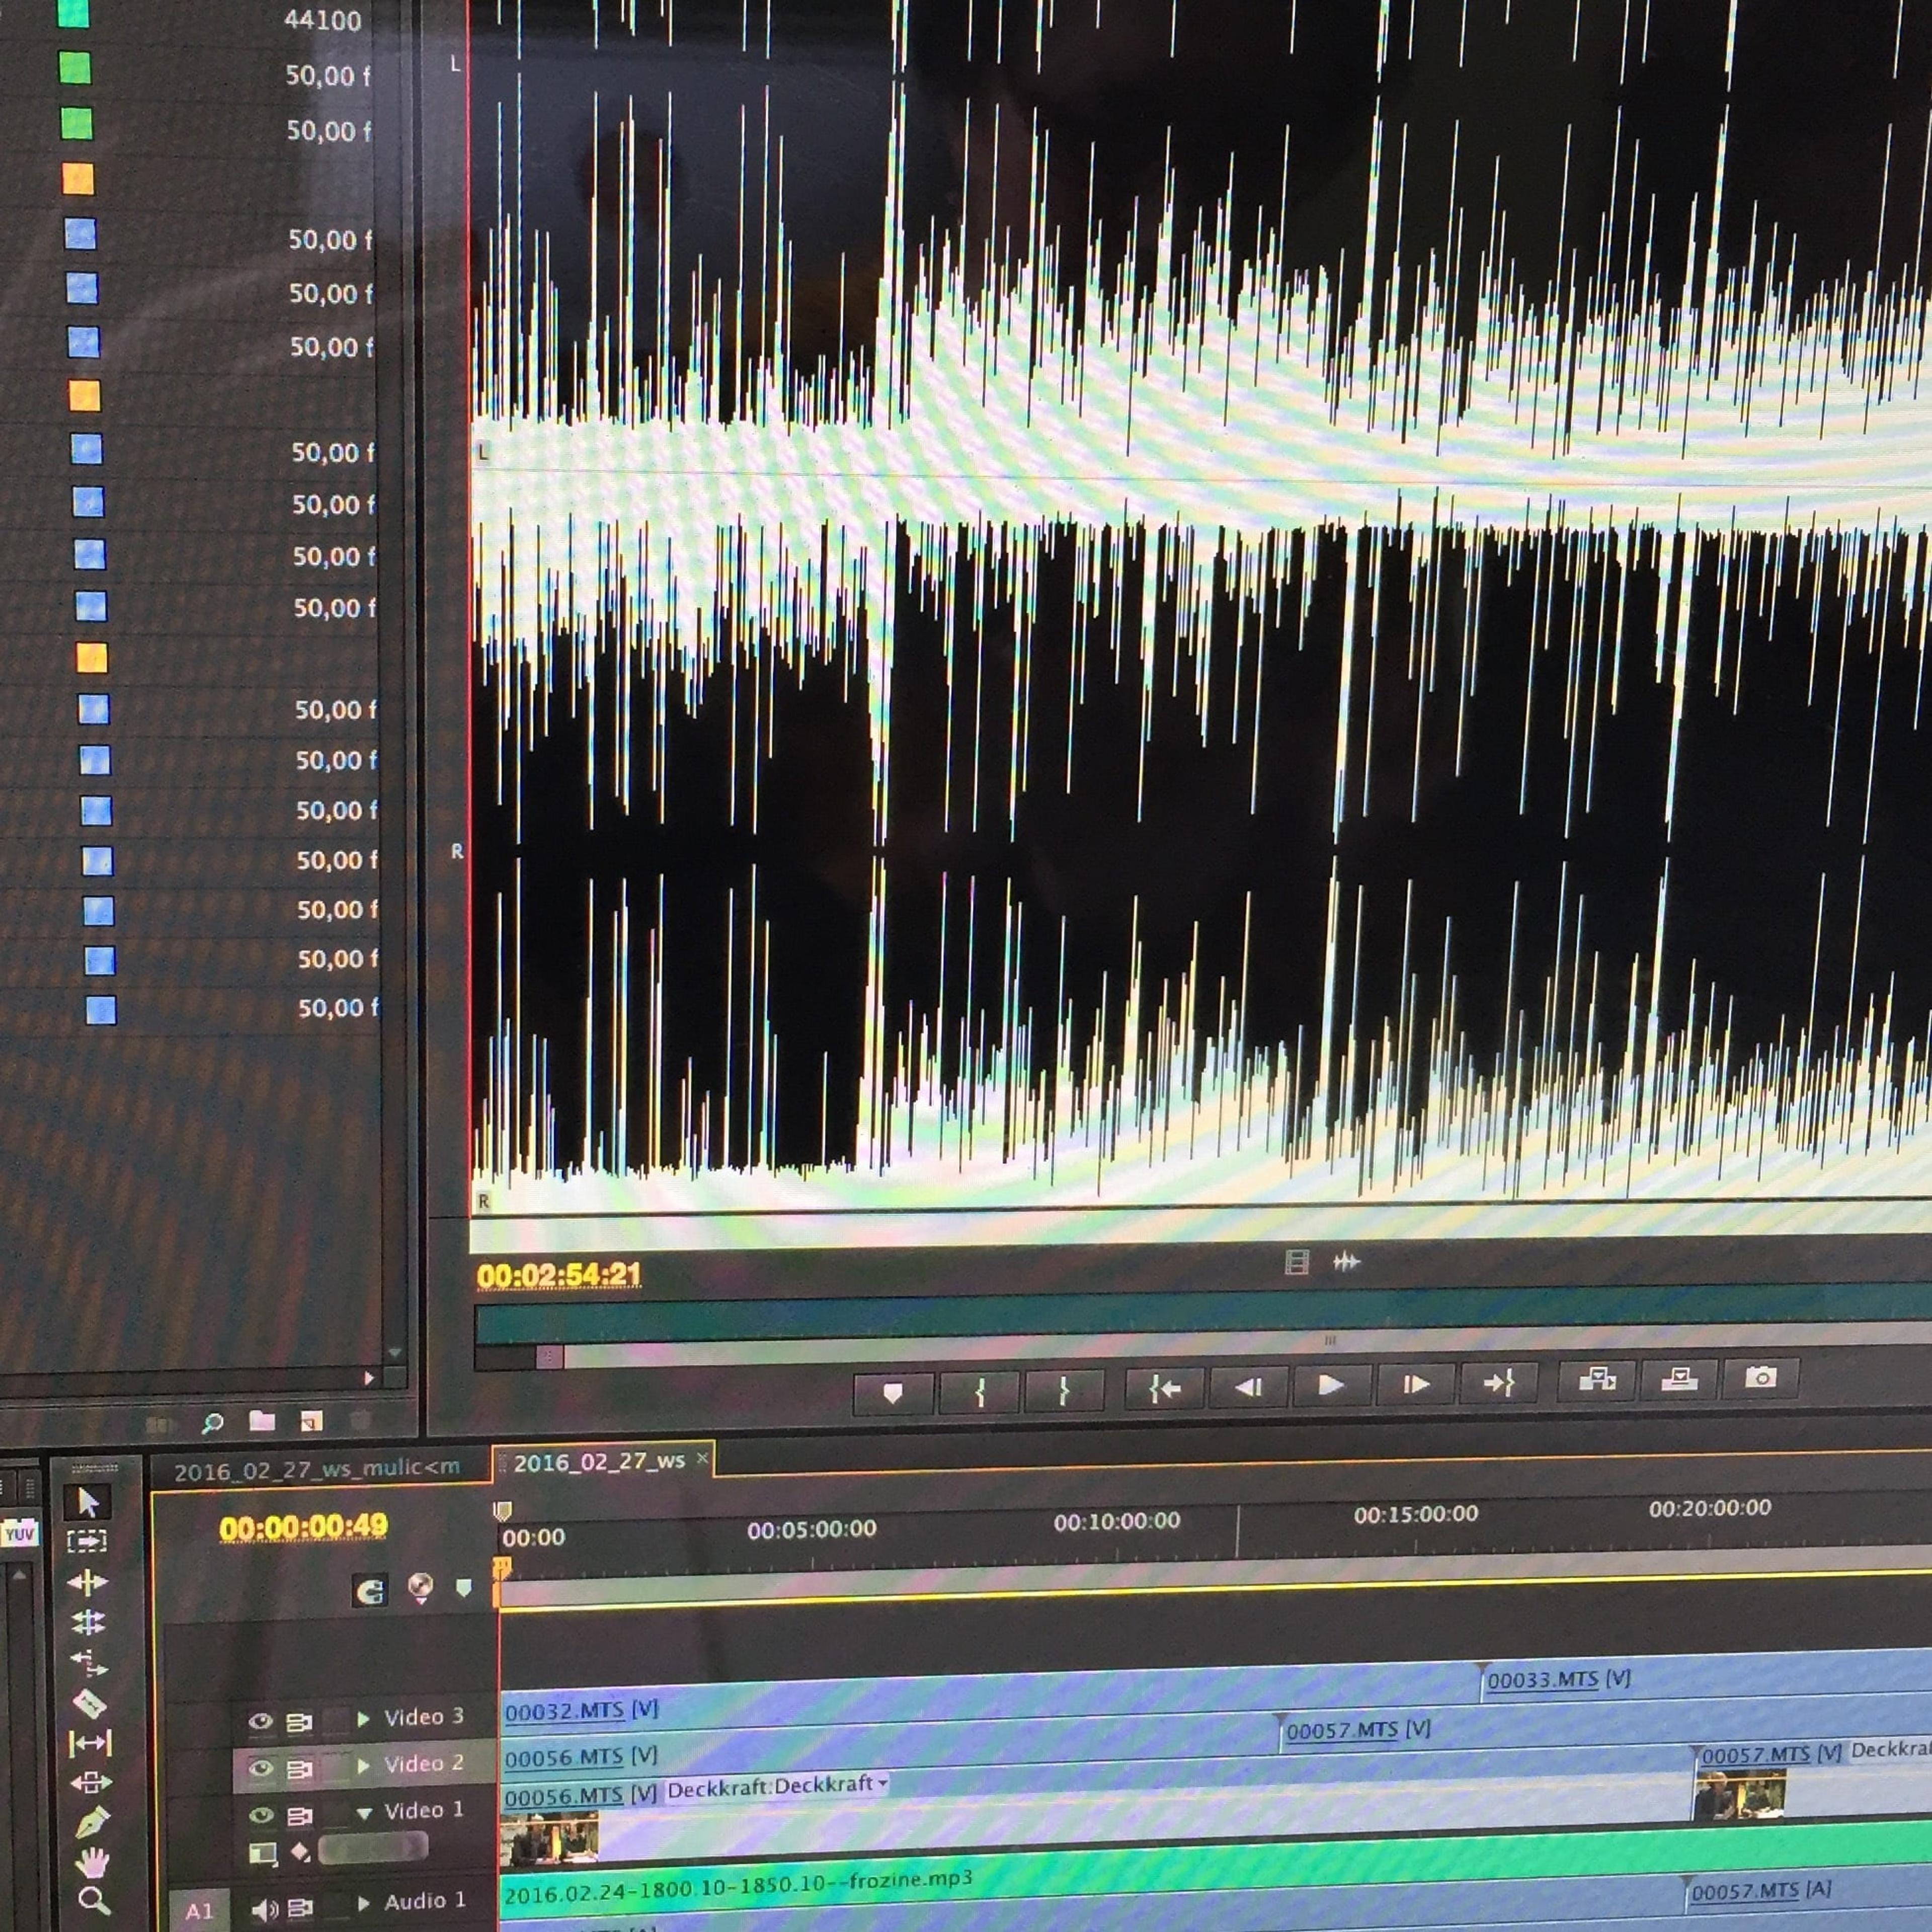Toggle sync lock on Video 3
The height and width of the screenshot is (1932, 1932).
pyautogui.click(x=299, y=1721)
